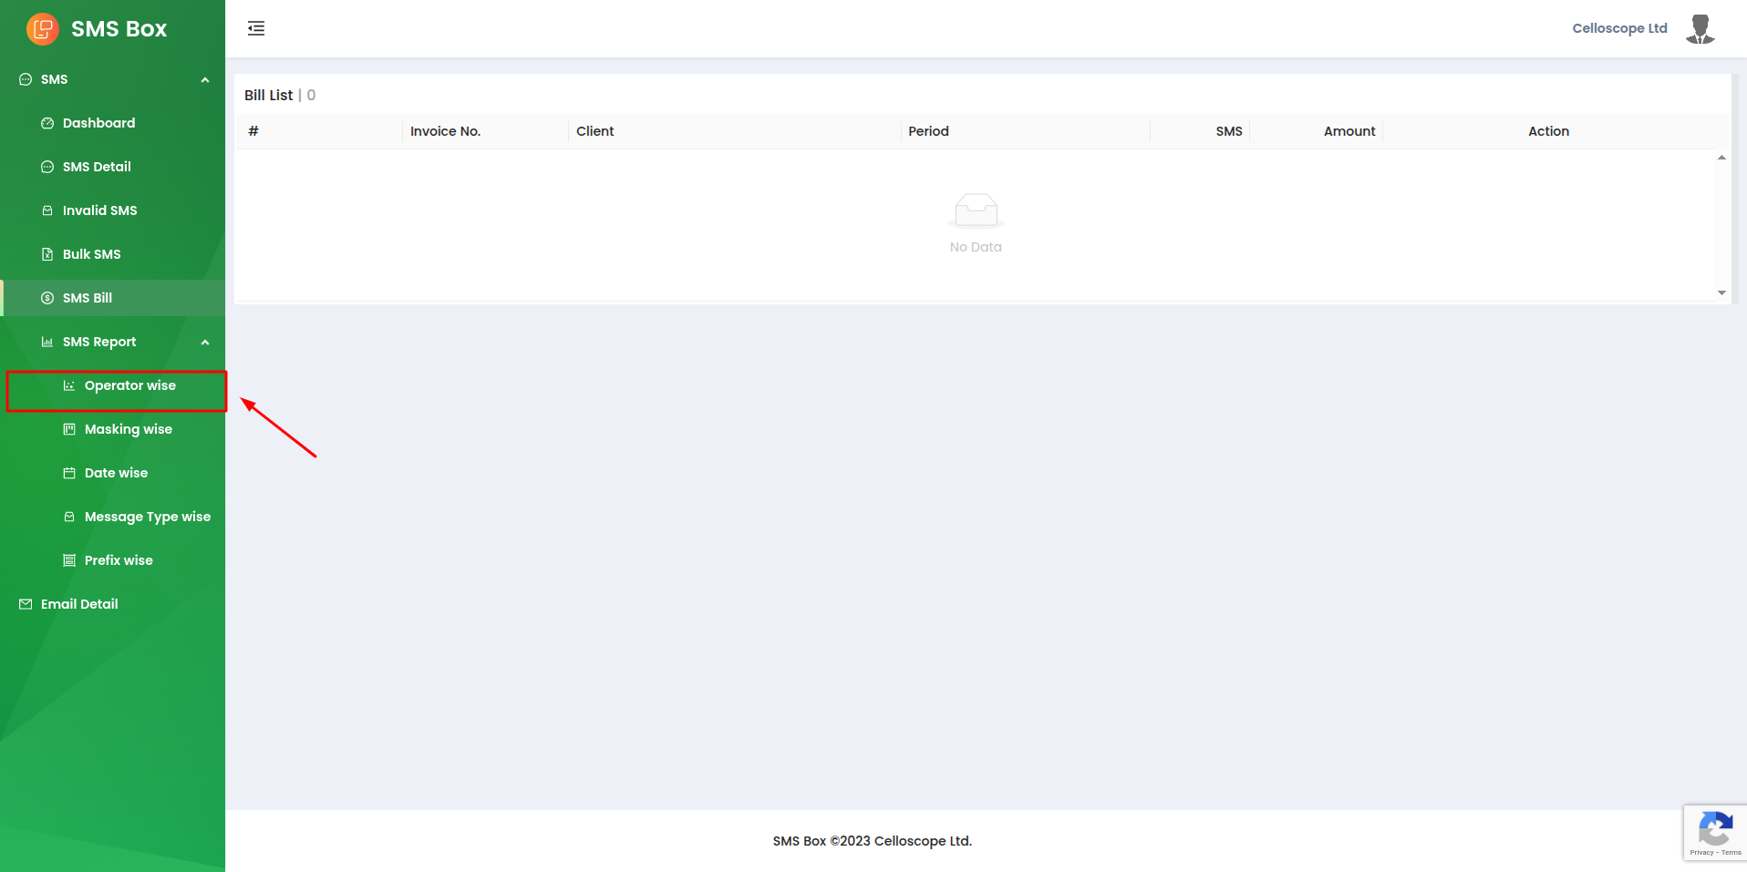
Task: Click the SMS Detail chat icon
Action: (x=47, y=167)
